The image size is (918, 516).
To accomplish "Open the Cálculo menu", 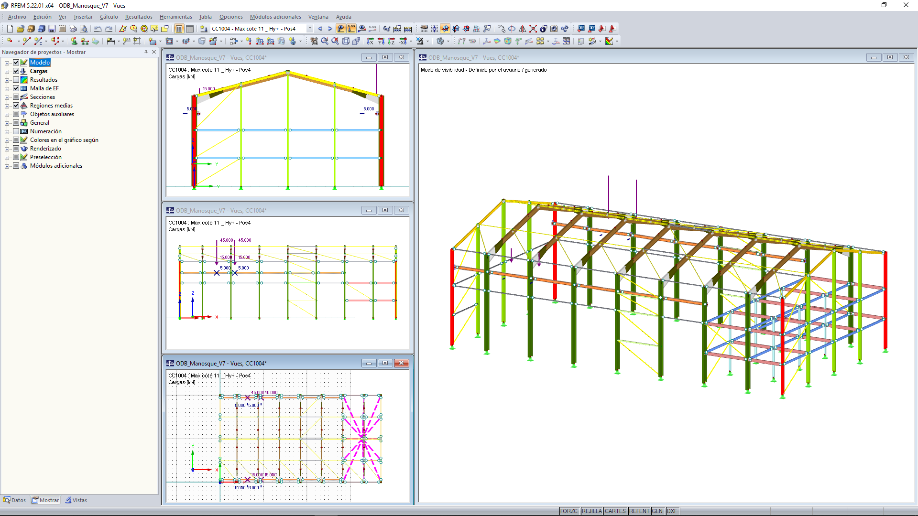I will pyautogui.click(x=109, y=17).
